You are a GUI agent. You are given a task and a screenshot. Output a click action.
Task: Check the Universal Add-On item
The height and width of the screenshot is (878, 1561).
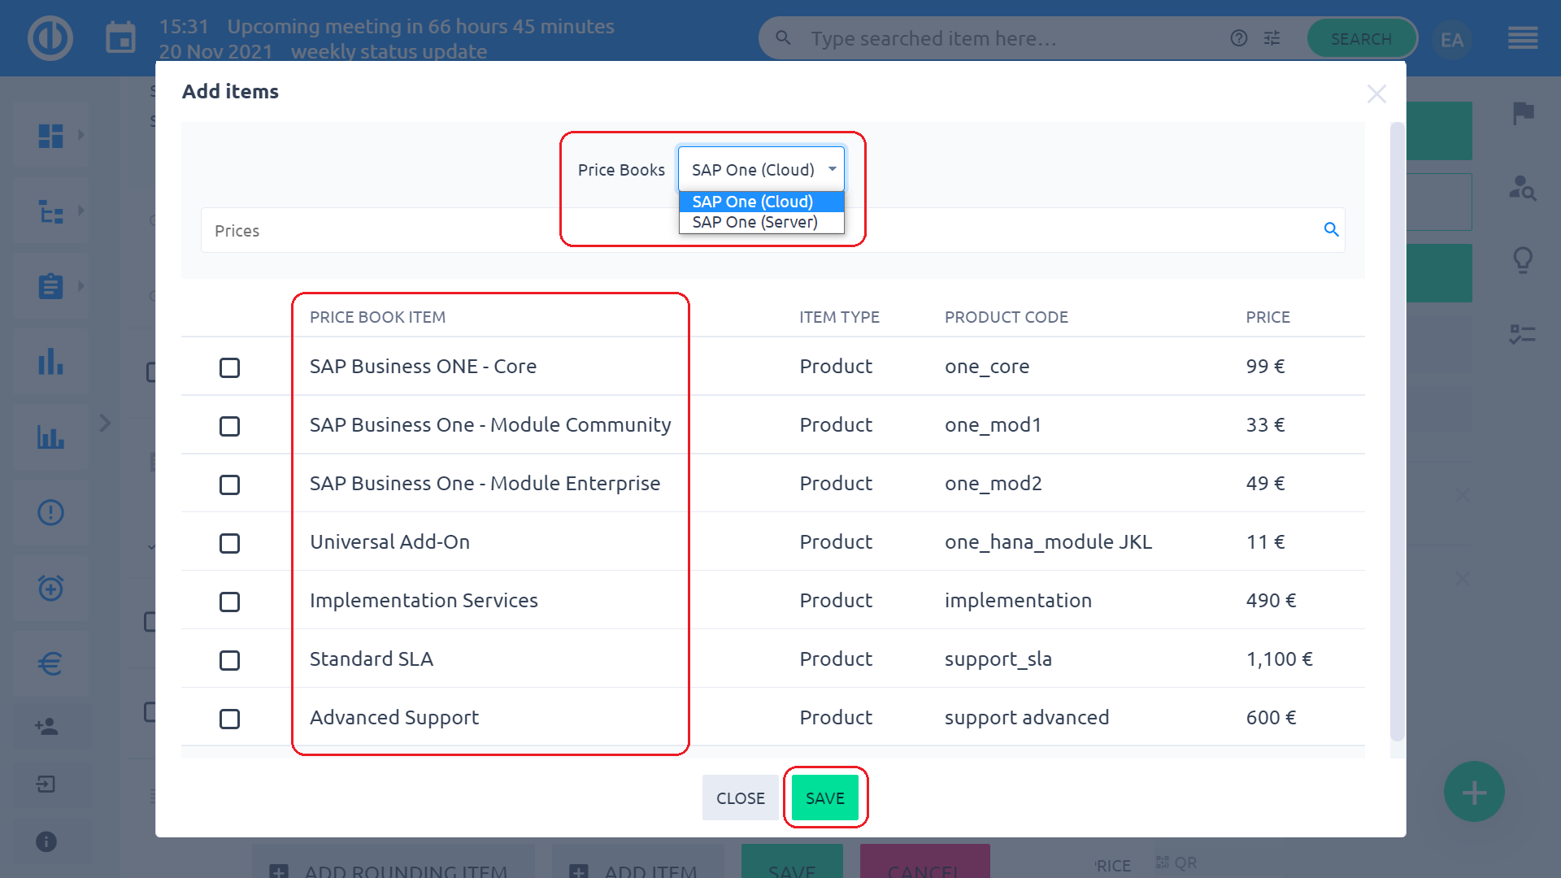pos(229,543)
